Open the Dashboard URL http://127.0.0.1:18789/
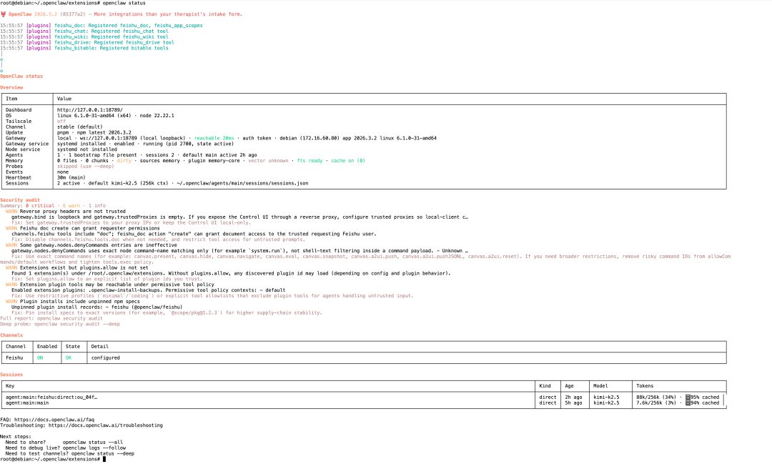 pyautogui.click(x=90, y=110)
